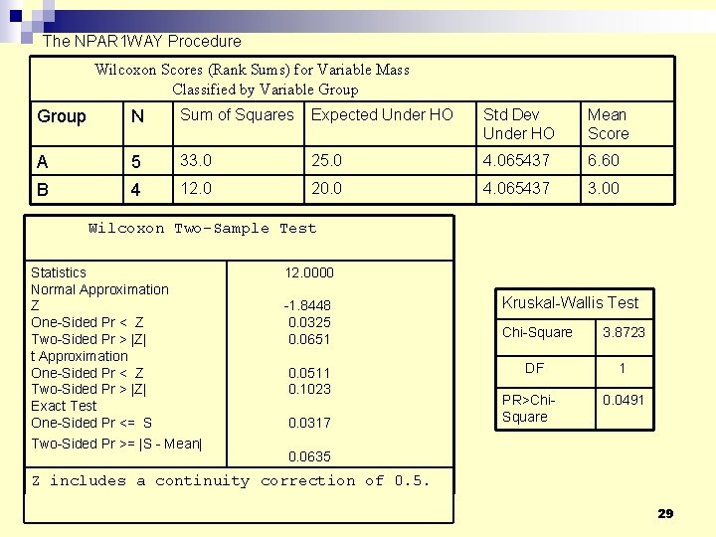
Task: Click 'Normal Approximation' label
Action: click(99, 289)
